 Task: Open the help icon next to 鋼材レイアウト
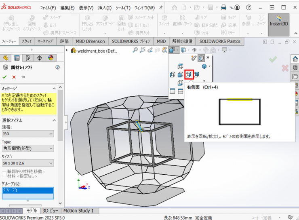point(57,68)
